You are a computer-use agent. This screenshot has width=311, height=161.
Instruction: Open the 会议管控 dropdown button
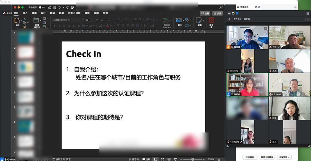[x=285, y=157]
